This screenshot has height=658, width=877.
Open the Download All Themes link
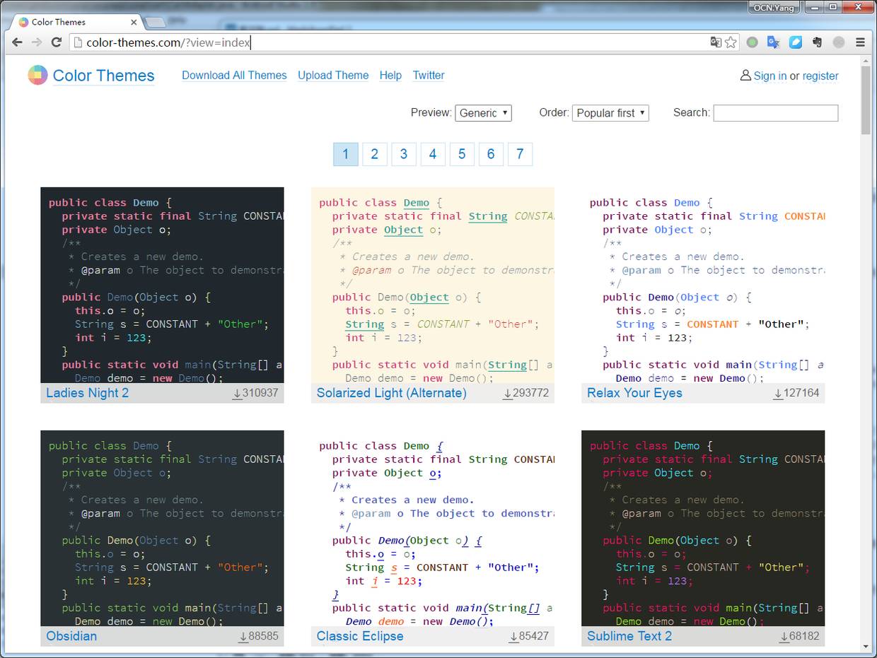coord(234,75)
